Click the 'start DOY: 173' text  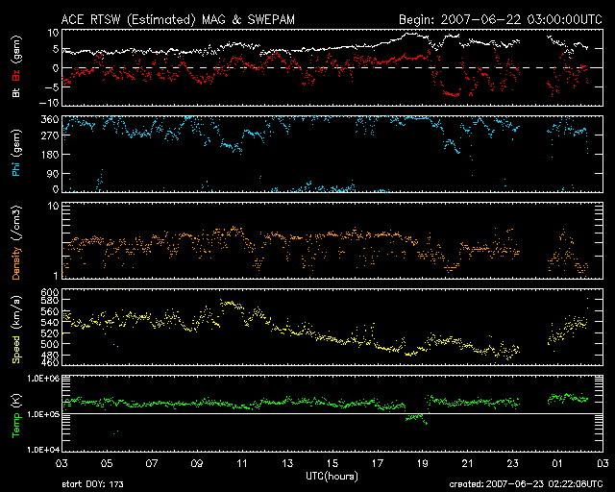(92, 484)
